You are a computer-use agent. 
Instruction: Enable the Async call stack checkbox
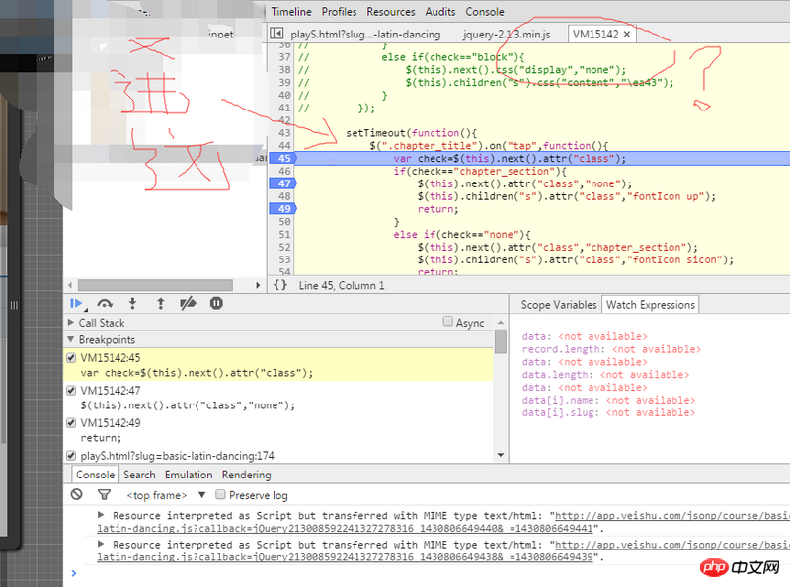448,322
